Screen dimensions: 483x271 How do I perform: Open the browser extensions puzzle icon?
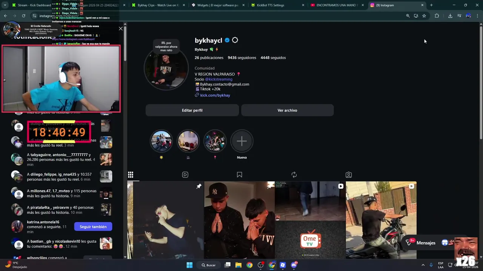(437, 16)
